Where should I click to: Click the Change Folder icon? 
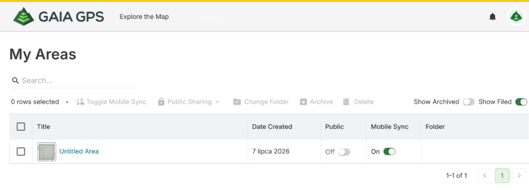point(237,102)
